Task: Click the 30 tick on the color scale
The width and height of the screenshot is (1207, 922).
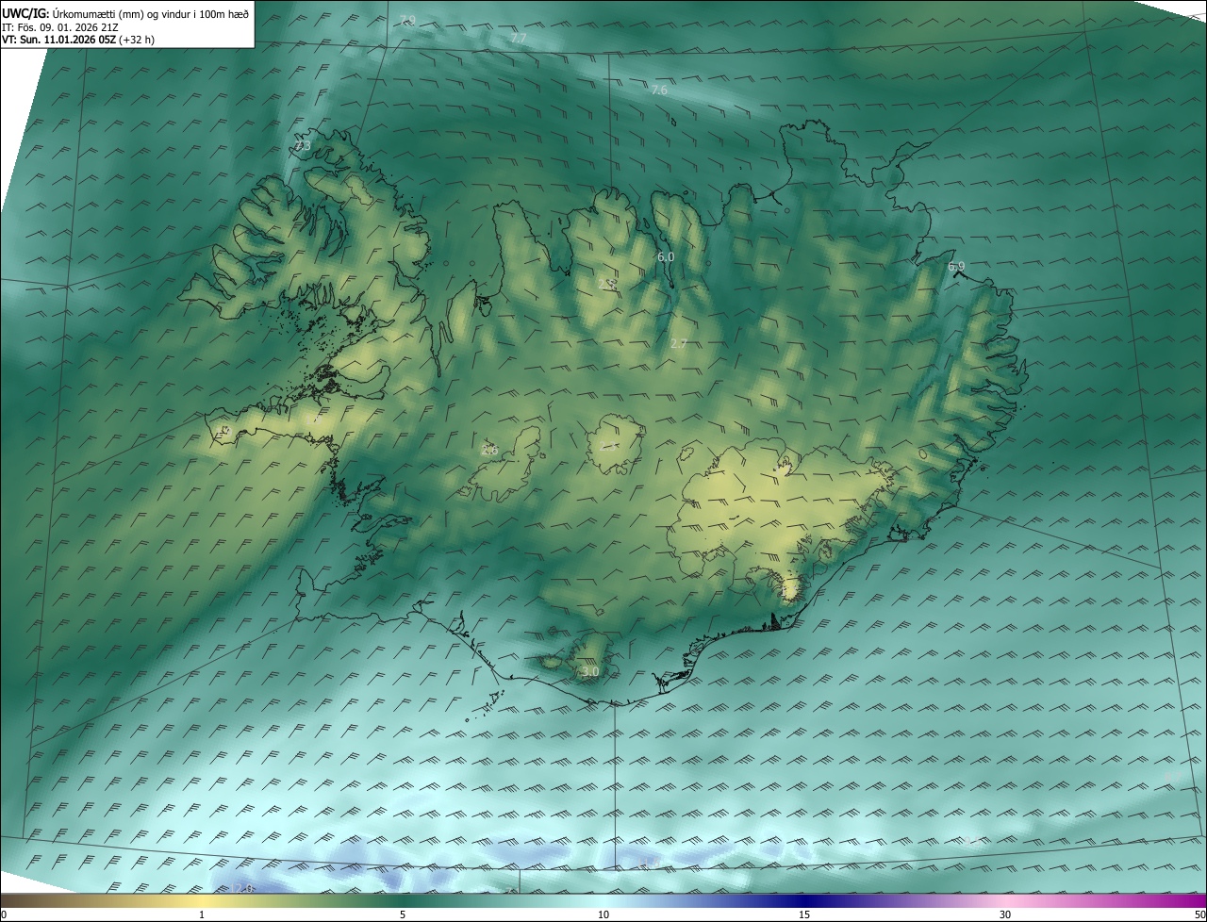Action: (x=1005, y=914)
